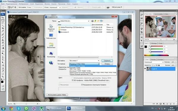Open Viber from the taskbar

point(34,109)
